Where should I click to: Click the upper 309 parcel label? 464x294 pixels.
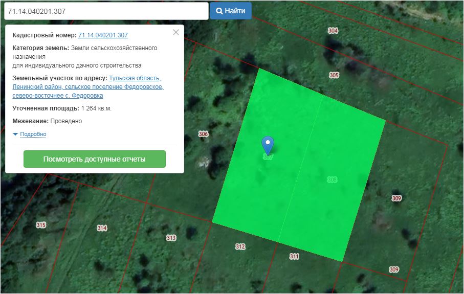(396, 198)
